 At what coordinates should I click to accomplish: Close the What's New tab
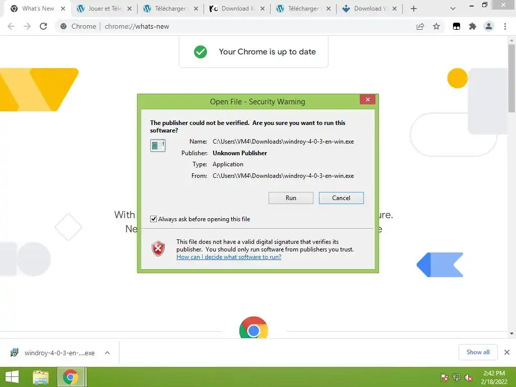(63, 9)
